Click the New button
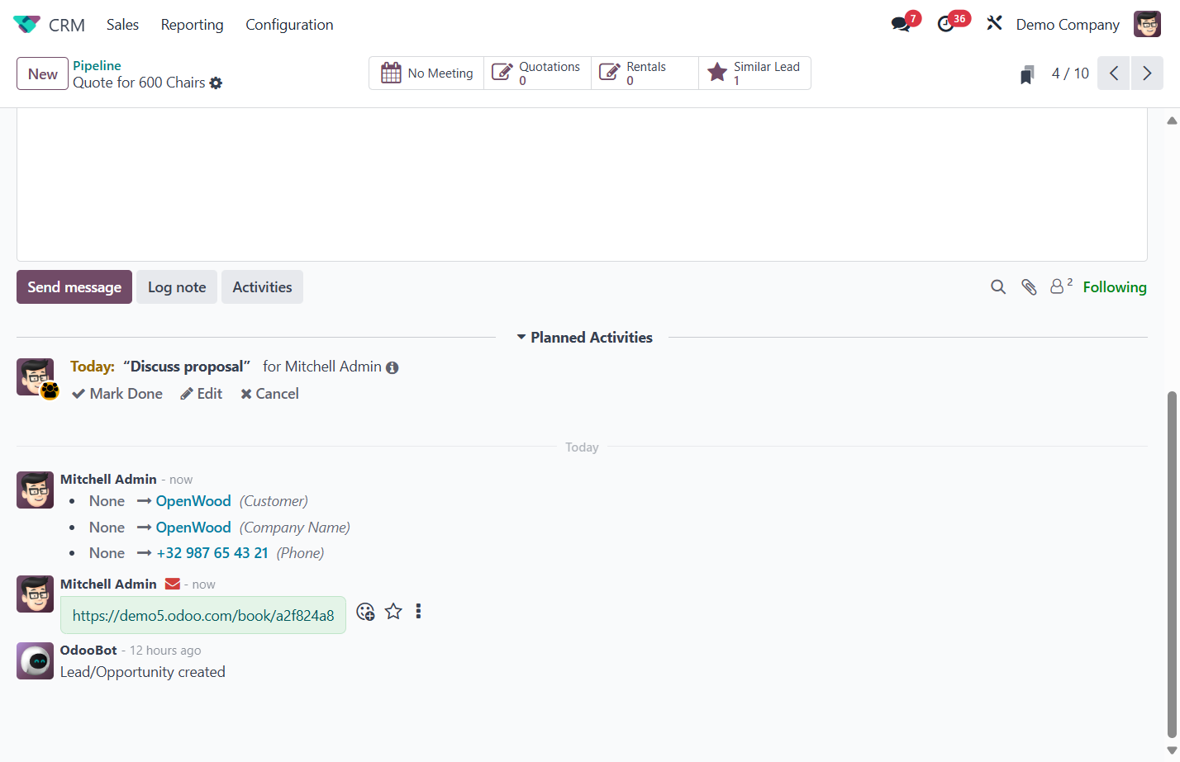This screenshot has width=1180, height=762. 42,73
